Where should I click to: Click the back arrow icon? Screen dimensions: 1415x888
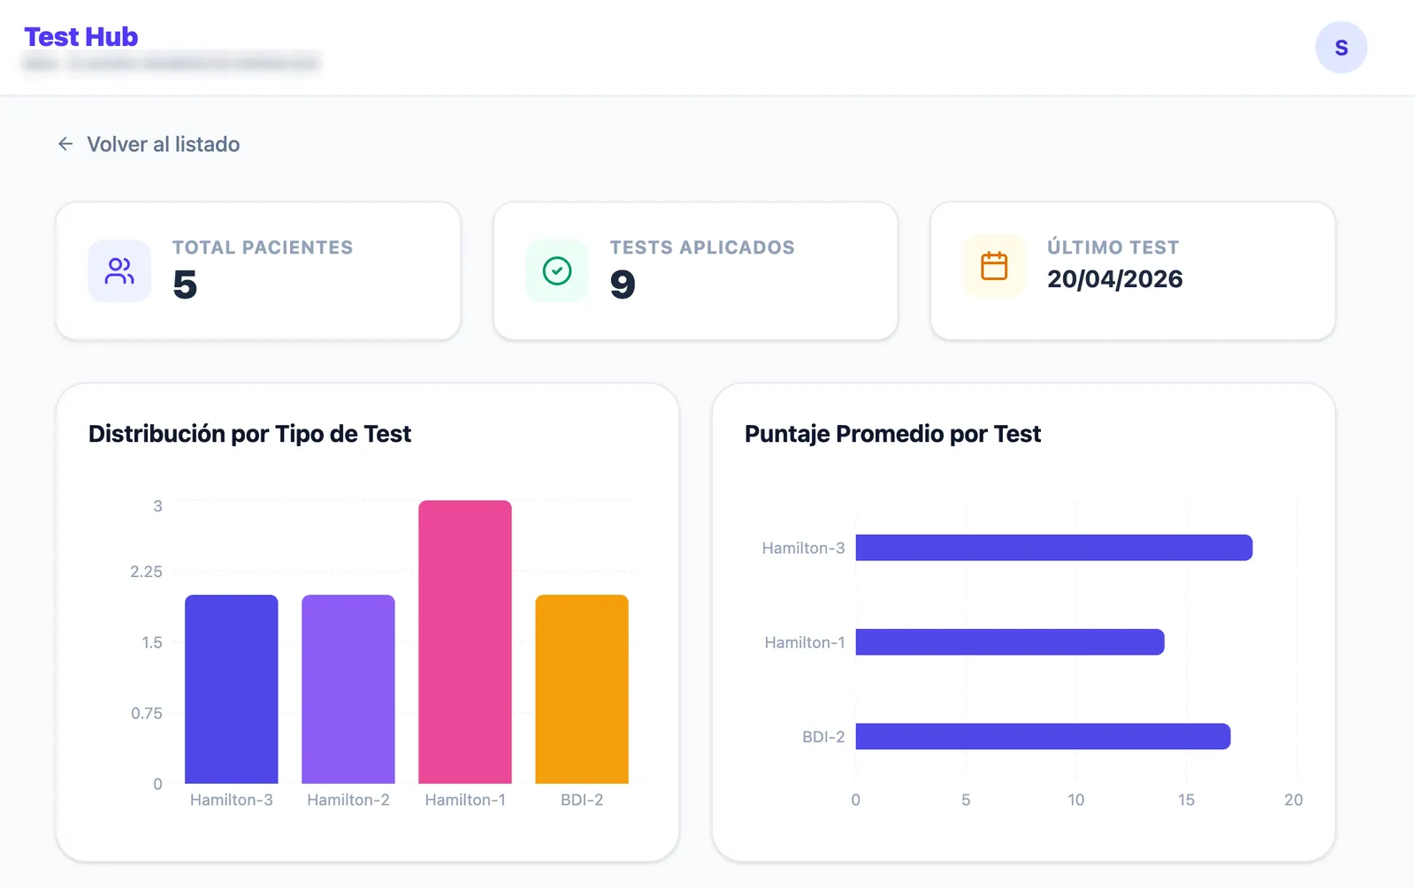[x=65, y=144]
